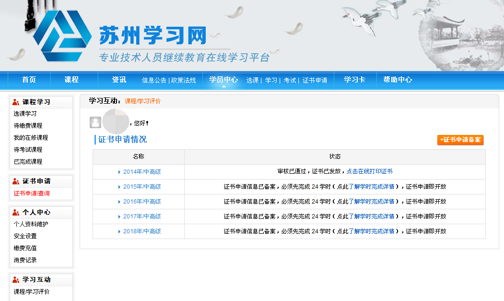Click the 课程学习 section people icon
The height and width of the screenshot is (301, 504).
16,102
